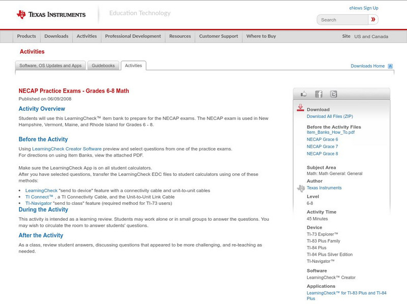Screen dimensions: 407x304
Task: Open the Where to Buy menu
Action: tap(261, 36)
